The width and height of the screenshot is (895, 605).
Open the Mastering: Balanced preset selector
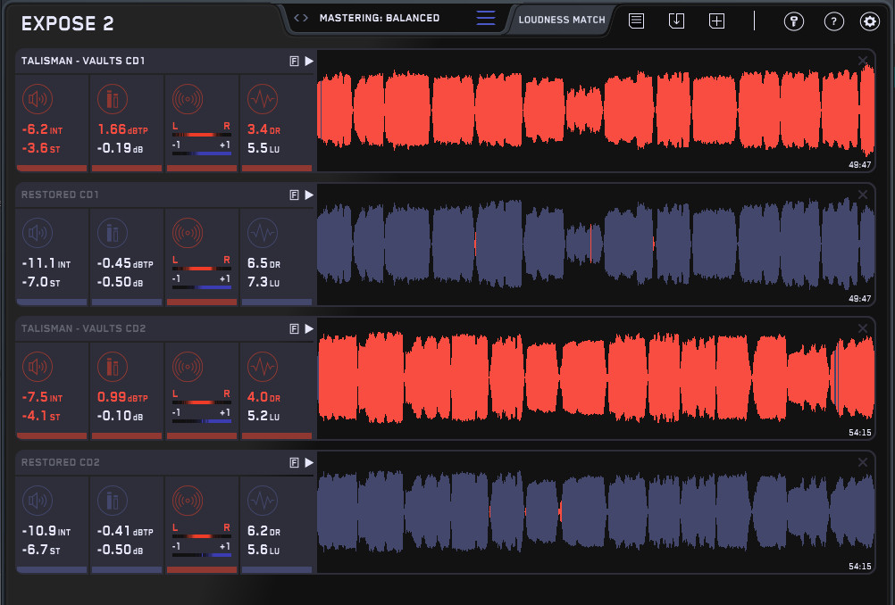[379, 18]
